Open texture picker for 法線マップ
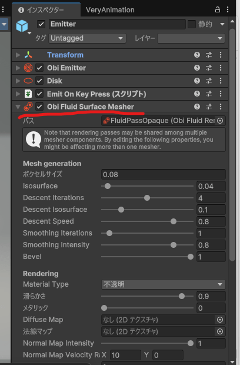240x365 pixels. 220,331
